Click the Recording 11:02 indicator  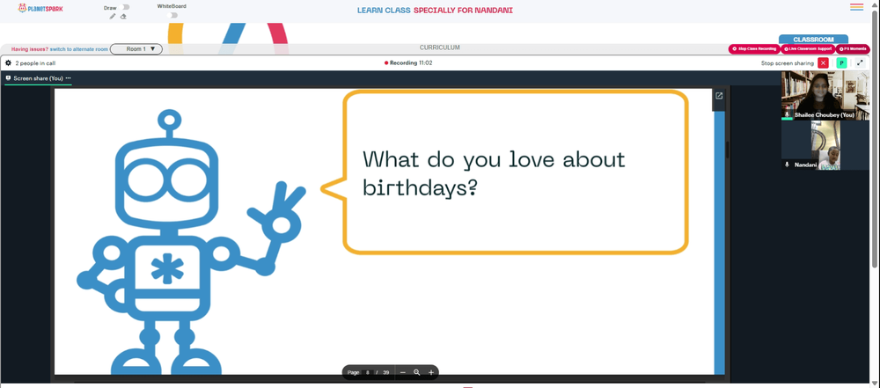(408, 62)
